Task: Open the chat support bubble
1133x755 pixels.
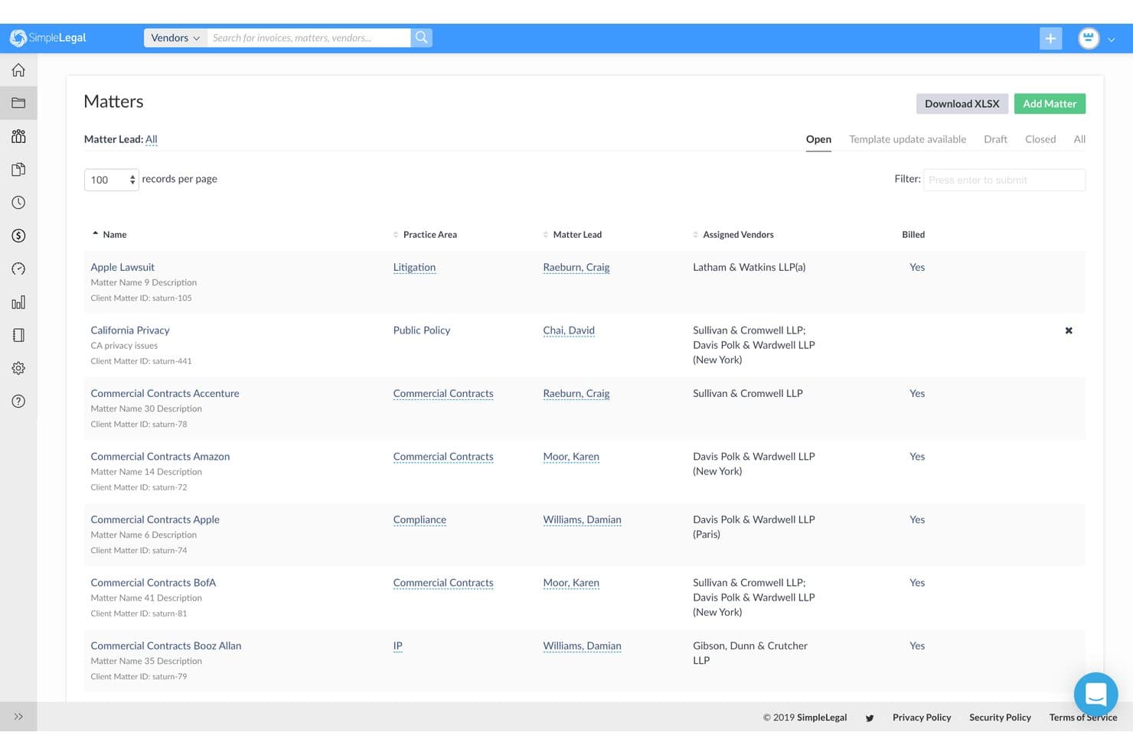Action: tap(1095, 695)
